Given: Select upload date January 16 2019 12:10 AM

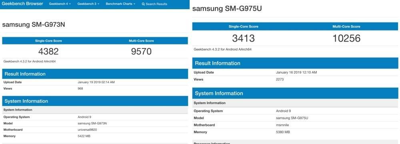Looking at the screenshot, I should [x=296, y=72].
